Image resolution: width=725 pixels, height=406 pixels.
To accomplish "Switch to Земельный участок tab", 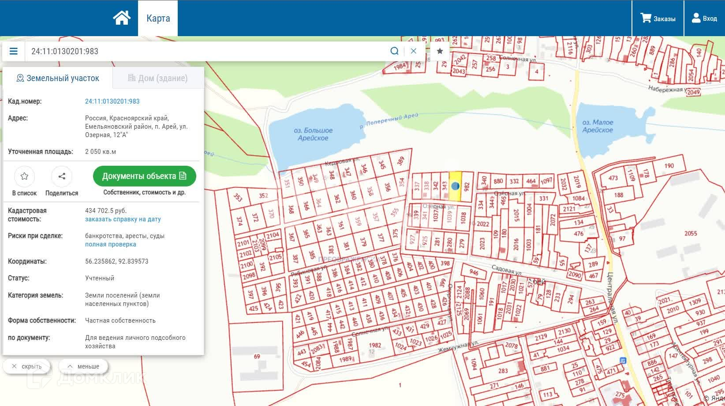I will pos(58,78).
